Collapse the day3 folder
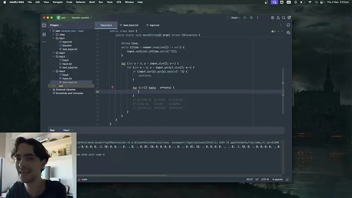This screenshot has width=352, height=198. (x=53, y=56)
